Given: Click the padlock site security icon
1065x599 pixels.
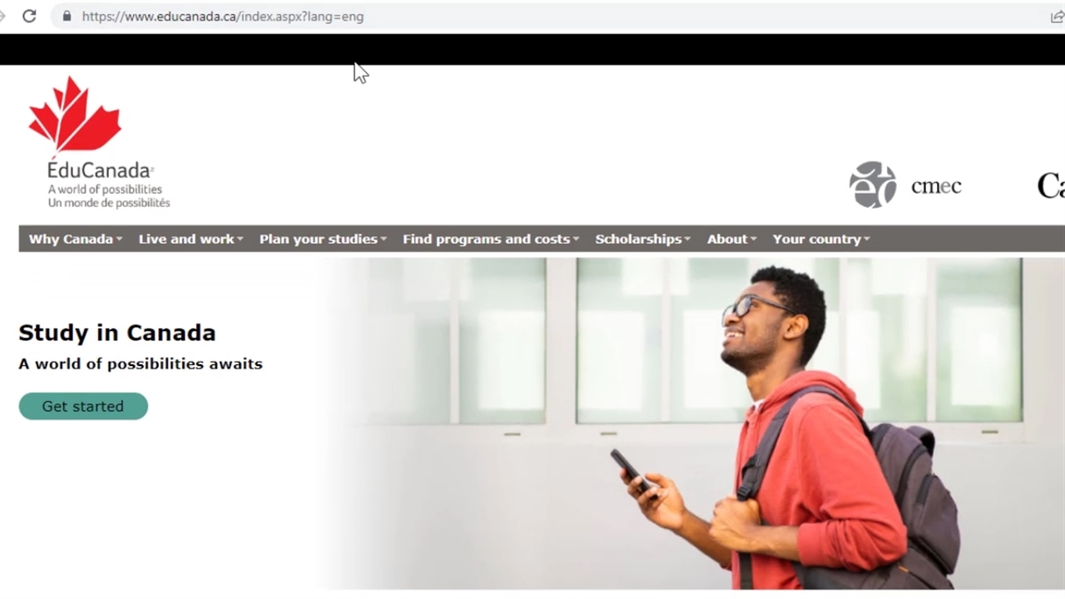Looking at the screenshot, I should click(67, 16).
